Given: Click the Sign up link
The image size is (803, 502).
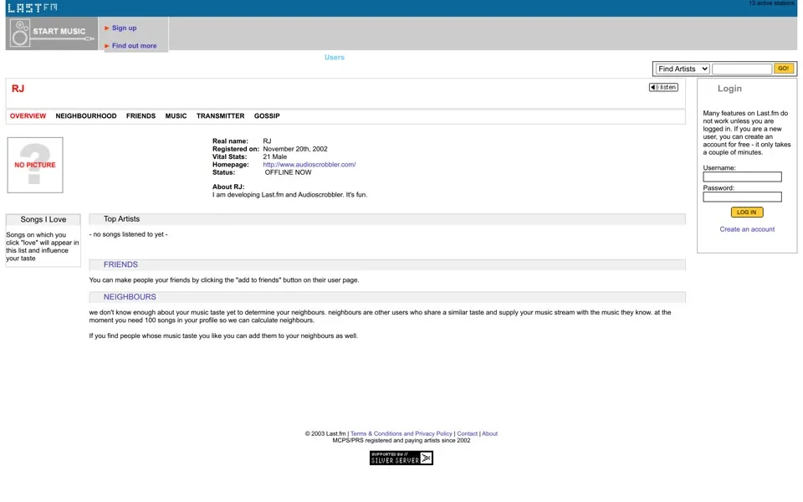Looking at the screenshot, I should pos(124,28).
